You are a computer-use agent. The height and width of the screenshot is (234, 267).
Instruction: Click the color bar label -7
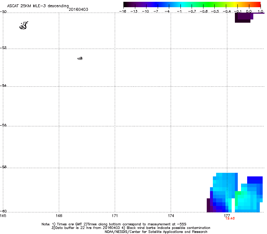(x=157, y=12)
